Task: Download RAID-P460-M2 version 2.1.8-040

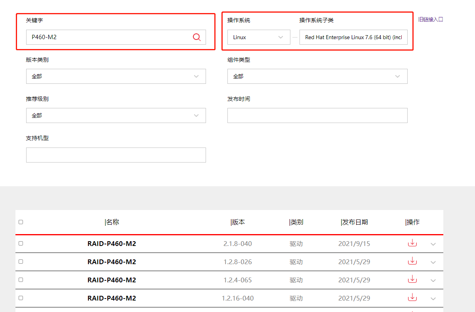Action: pyautogui.click(x=412, y=243)
